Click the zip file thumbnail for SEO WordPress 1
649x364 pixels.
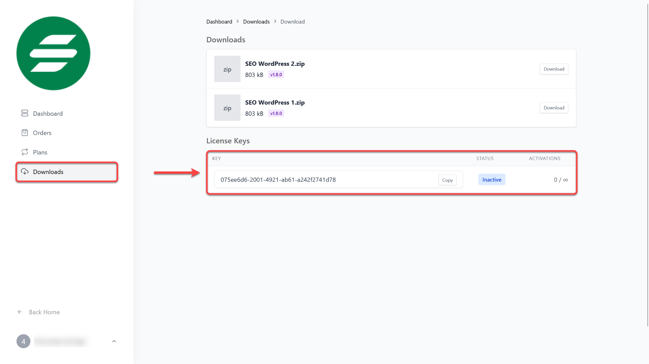pyautogui.click(x=227, y=107)
